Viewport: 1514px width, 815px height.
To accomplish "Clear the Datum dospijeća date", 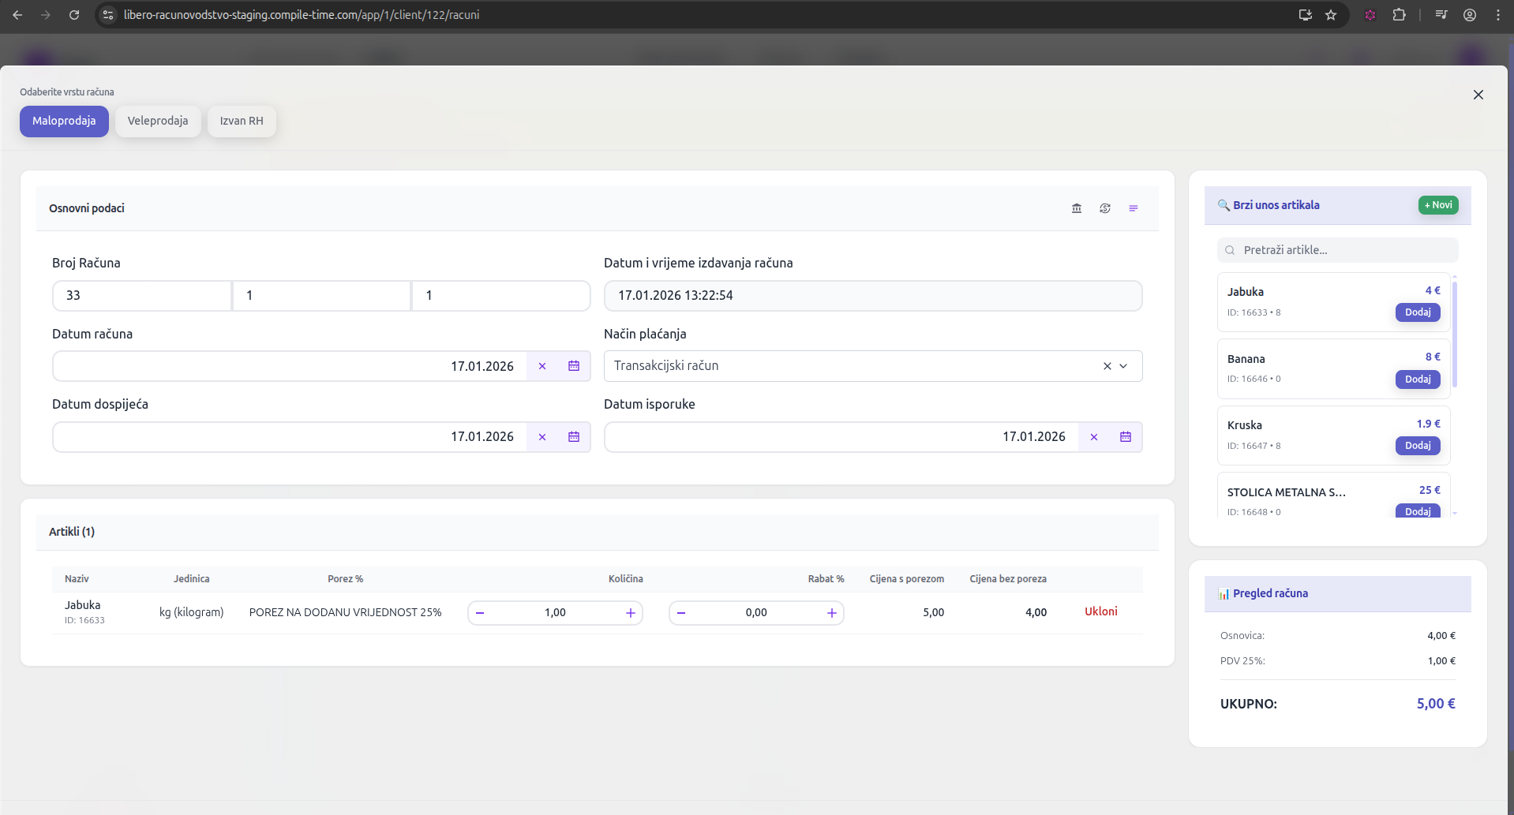I will (542, 437).
